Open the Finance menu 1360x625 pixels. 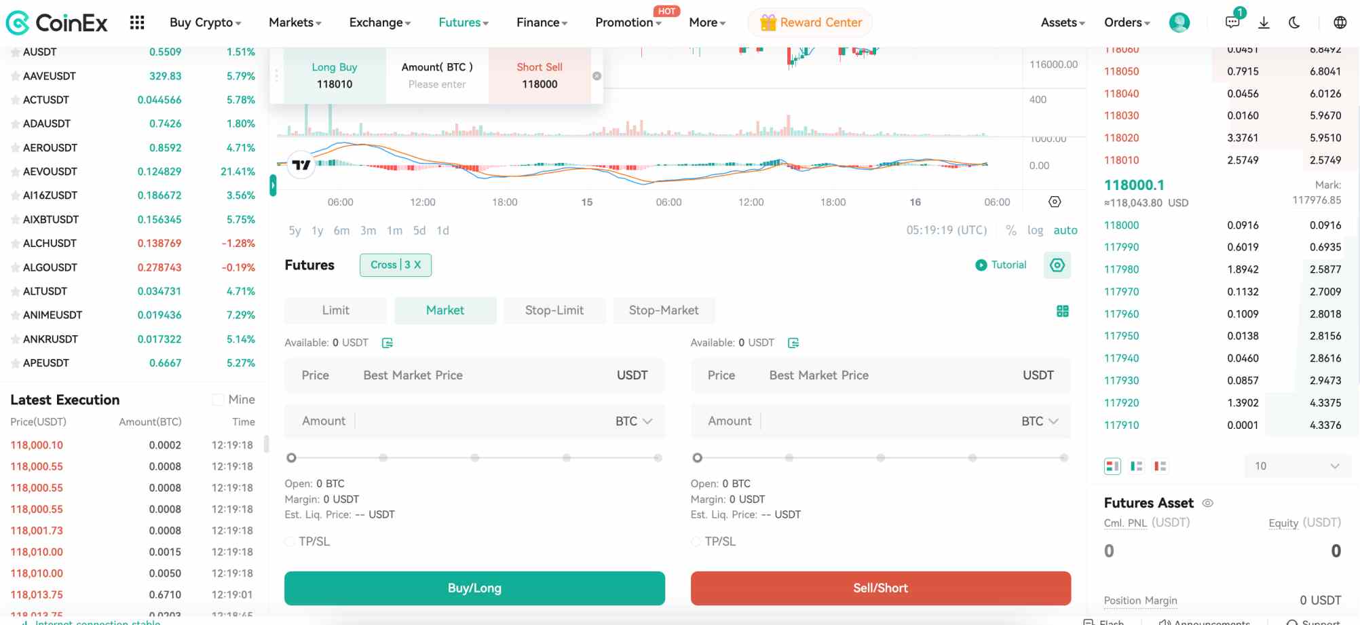pyautogui.click(x=541, y=22)
